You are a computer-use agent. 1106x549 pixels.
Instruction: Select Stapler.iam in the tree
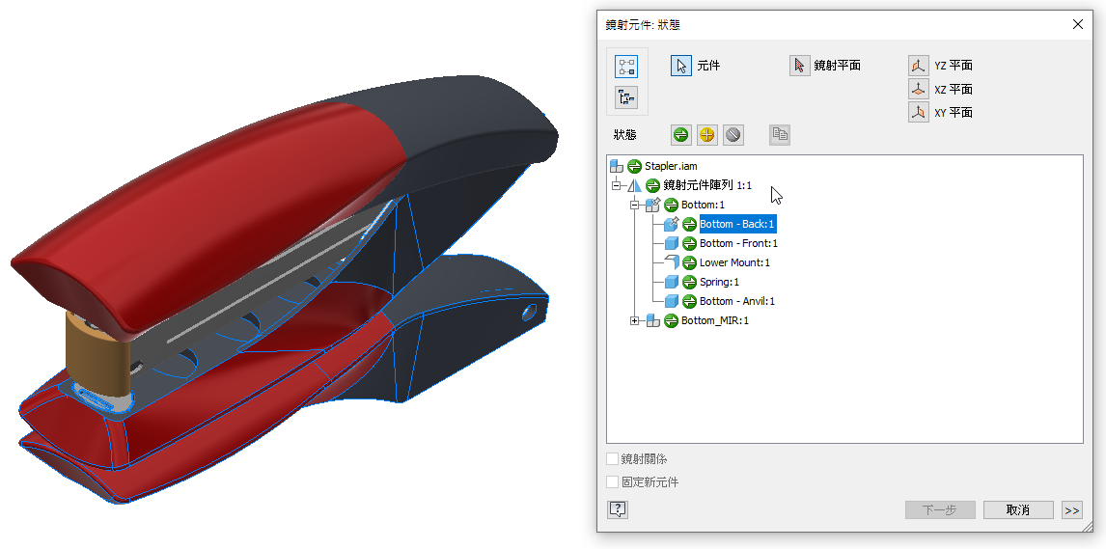pyautogui.click(x=671, y=166)
